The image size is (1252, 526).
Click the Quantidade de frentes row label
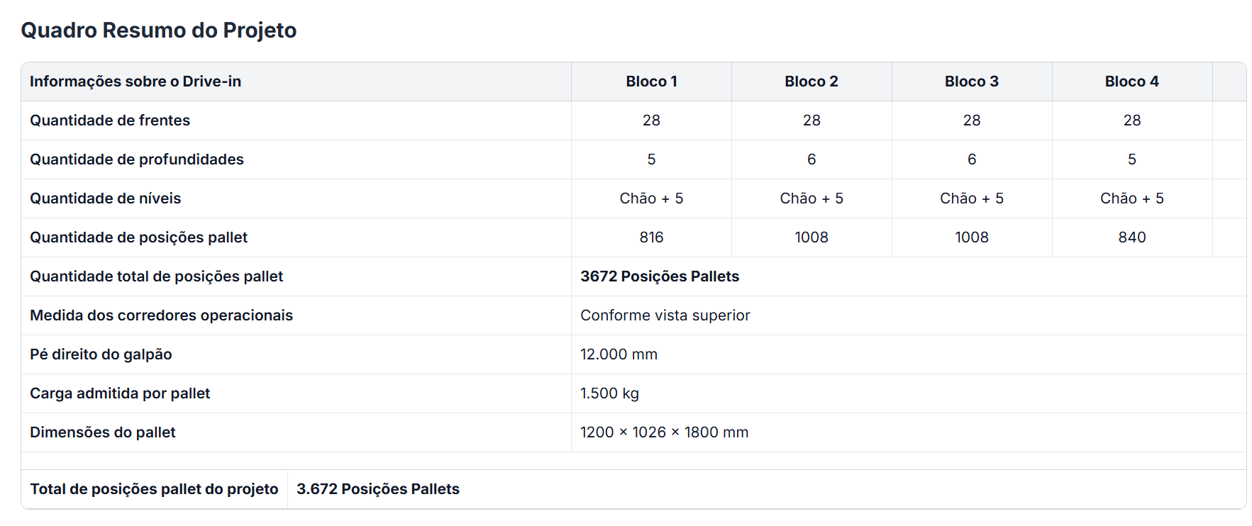point(110,121)
